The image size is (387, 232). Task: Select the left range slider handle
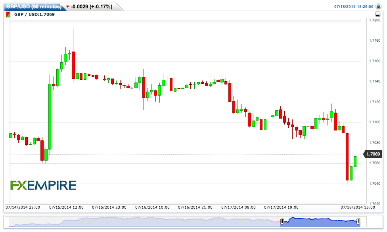click(x=282, y=221)
